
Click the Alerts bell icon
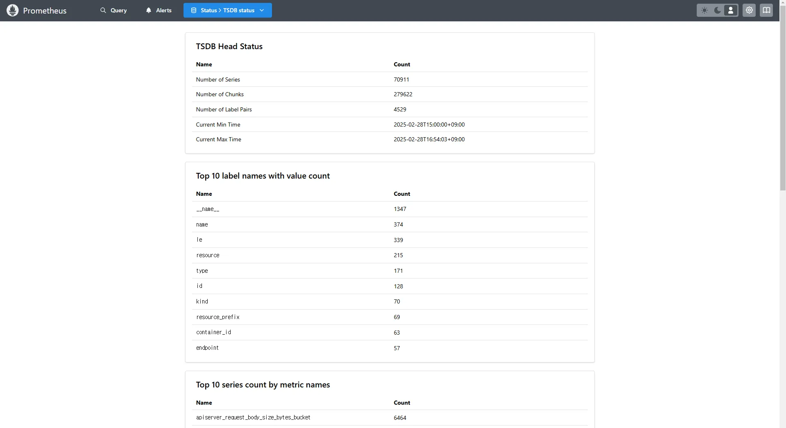click(149, 10)
